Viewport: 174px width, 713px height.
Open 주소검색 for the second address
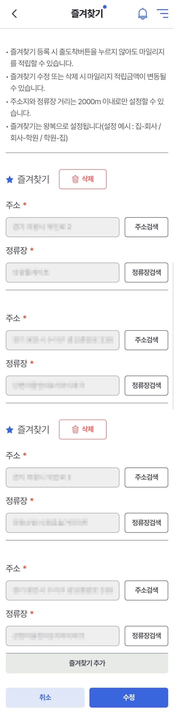(x=146, y=340)
